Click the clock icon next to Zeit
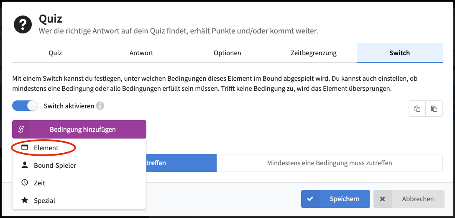The image size is (455, 218). [x=25, y=183]
